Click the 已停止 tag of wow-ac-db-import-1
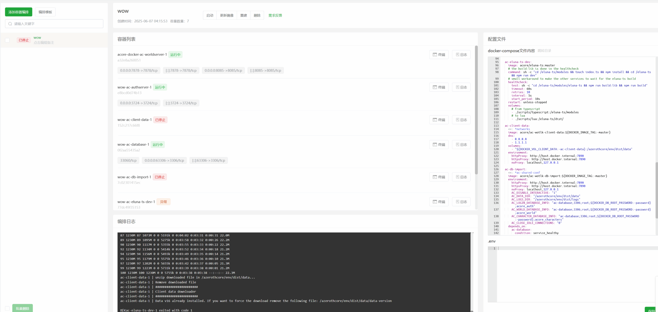This screenshot has width=658, height=312. pyautogui.click(x=160, y=177)
